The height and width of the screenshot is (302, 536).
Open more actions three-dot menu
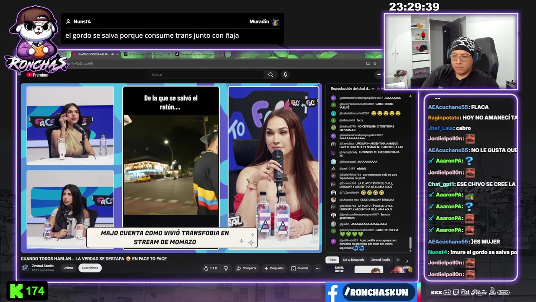[318, 268]
